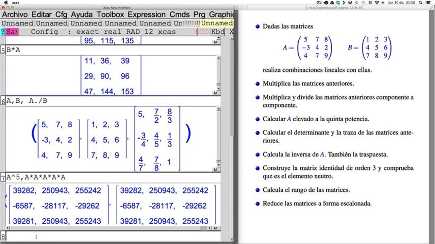The height and width of the screenshot is (244, 435).
Task: Close session with the X button beside Kbd
Action: point(231,32)
